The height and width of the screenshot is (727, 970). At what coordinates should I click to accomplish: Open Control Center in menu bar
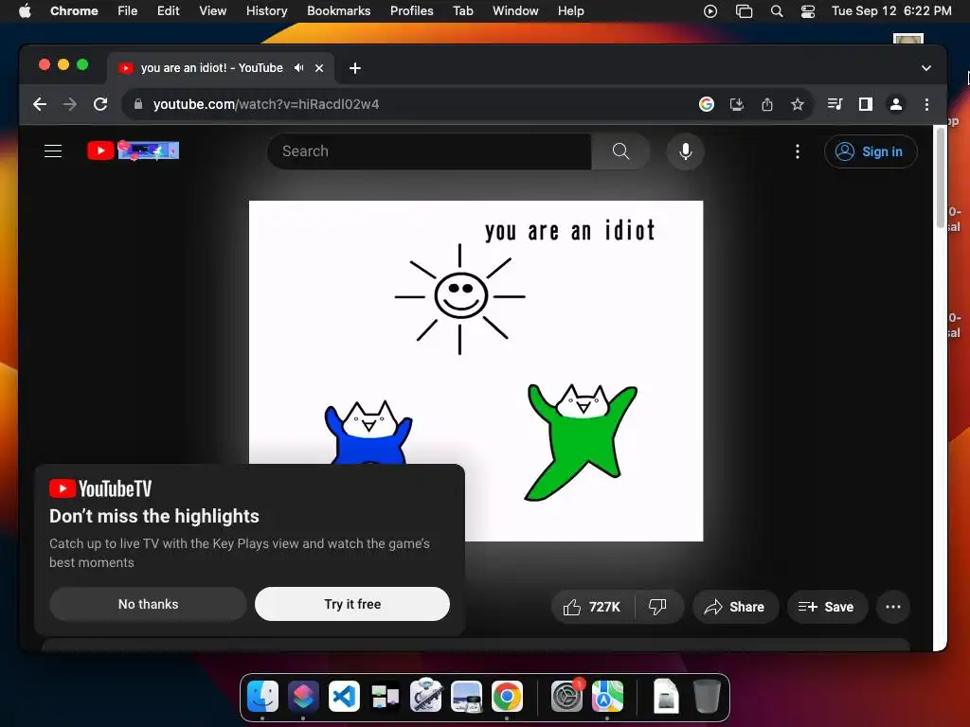(x=808, y=10)
